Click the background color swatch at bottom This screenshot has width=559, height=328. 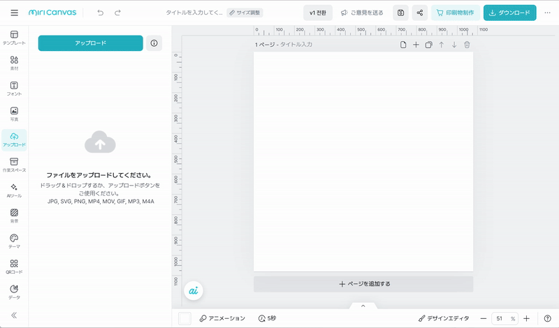point(184,318)
